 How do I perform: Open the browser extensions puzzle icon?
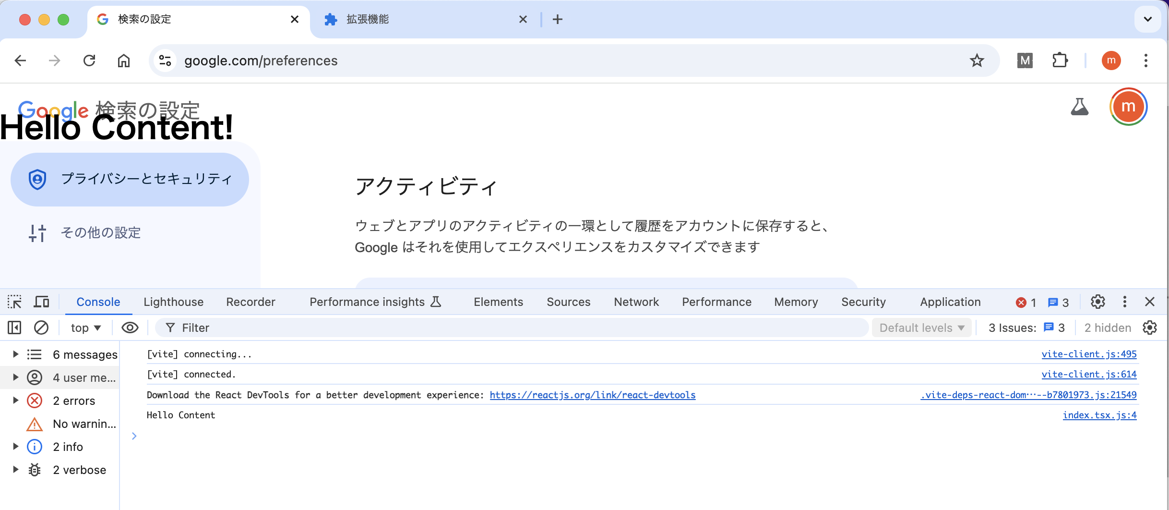1060,61
